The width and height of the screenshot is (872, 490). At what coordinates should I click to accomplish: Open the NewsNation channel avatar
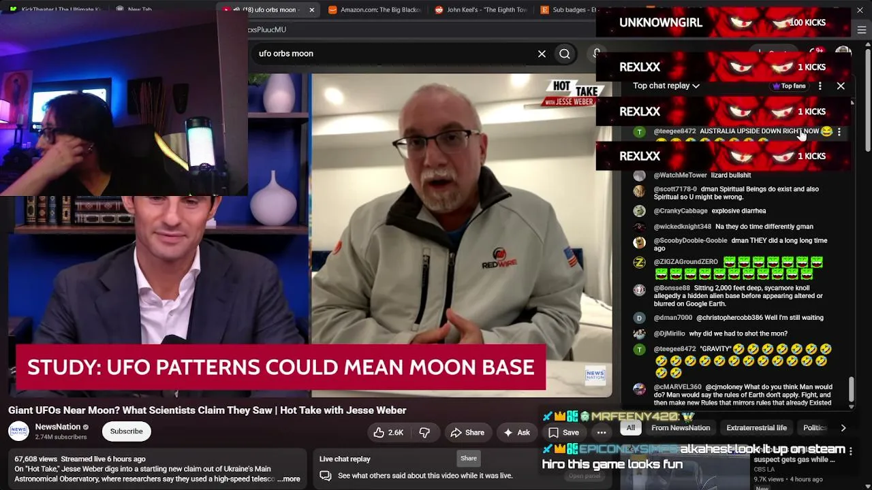[18, 431]
